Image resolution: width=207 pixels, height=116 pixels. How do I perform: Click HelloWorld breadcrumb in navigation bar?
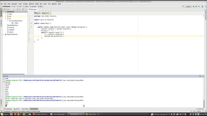[5, 6]
